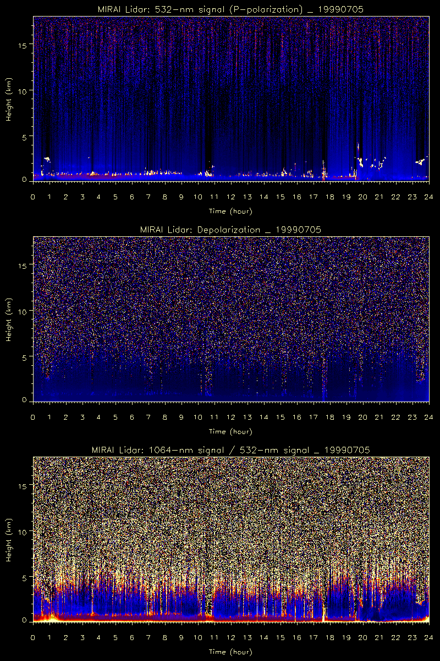Click the bottom plot's Height (km) label

9,540
